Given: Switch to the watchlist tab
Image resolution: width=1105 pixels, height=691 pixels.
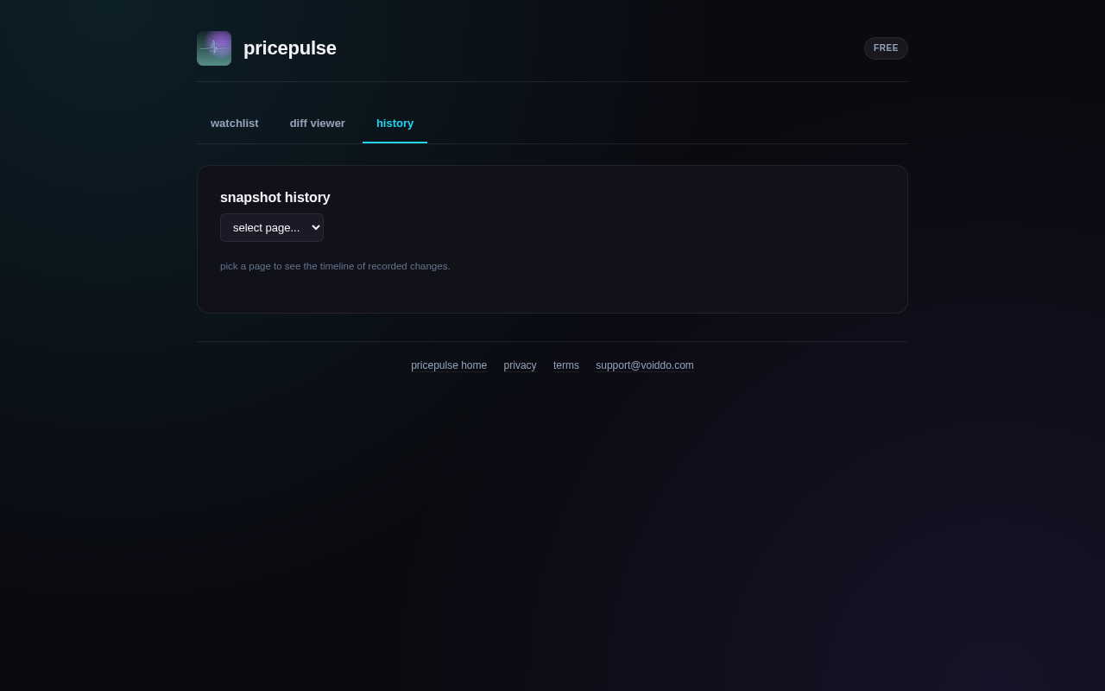Looking at the screenshot, I should [235, 124].
